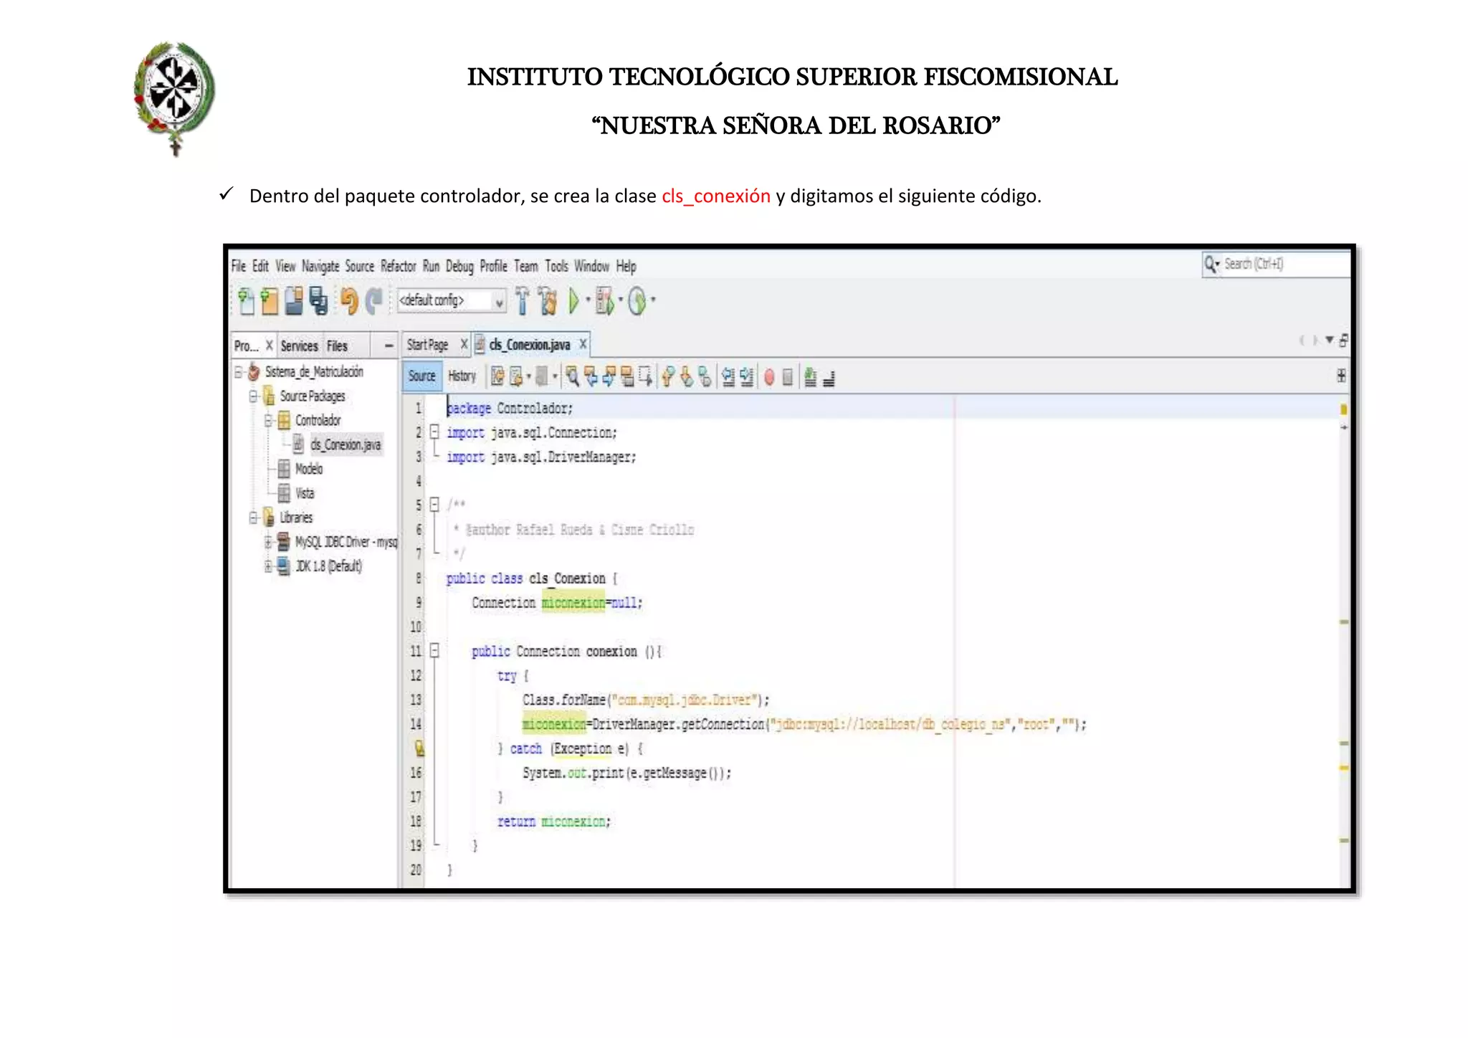Open the Window menu
Screen dimensions: 1468x1038
(591, 267)
